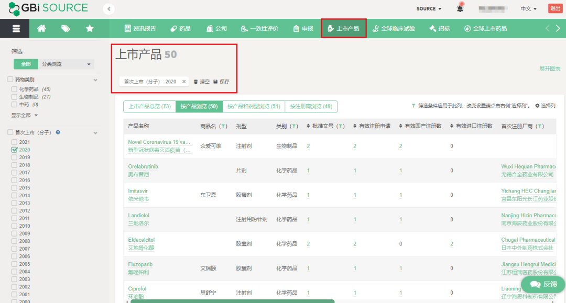Open the 上市产品 menu

tap(344, 28)
